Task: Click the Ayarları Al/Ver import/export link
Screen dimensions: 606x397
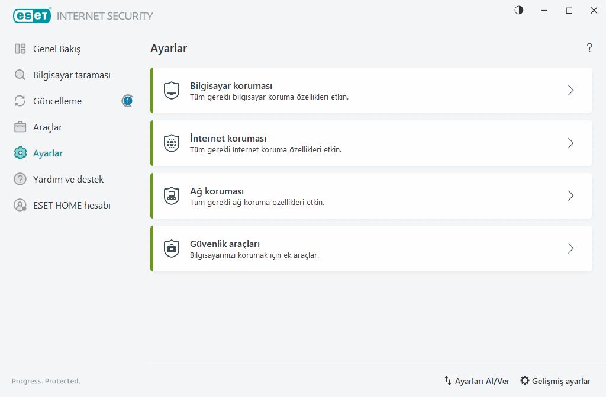Action: coord(476,381)
